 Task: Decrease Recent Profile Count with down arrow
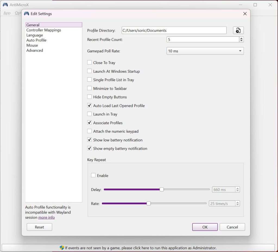coord(241,41)
